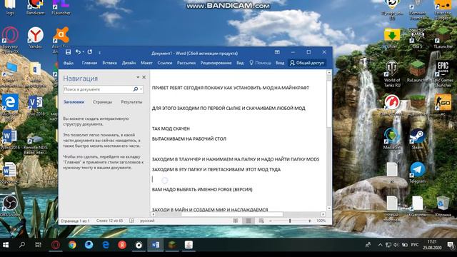Go to the Ссылки ribbon tab
This screenshot has width=457, height=257.
[165, 63]
